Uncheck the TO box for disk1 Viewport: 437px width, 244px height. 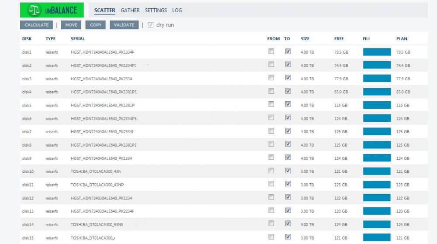(x=288, y=51)
